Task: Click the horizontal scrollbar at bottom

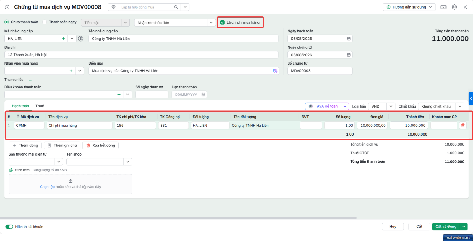Action: point(178,218)
